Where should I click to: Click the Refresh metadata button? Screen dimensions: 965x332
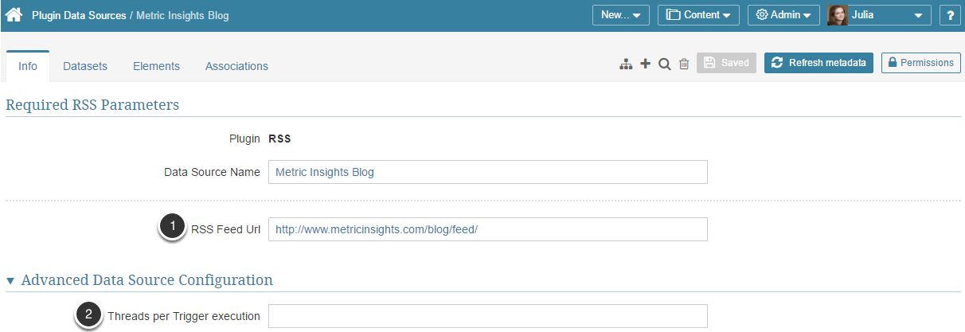pyautogui.click(x=818, y=63)
